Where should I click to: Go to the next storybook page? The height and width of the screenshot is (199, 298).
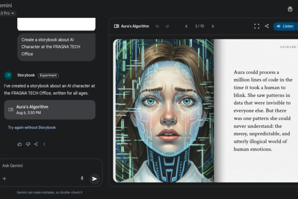point(213,26)
